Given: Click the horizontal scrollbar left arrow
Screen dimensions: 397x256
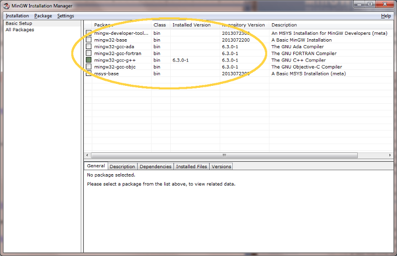Looking at the screenshot, I should click(87, 155).
